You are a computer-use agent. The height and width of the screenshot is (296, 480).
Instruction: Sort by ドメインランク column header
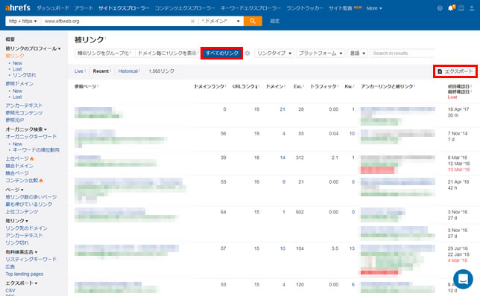point(209,86)
